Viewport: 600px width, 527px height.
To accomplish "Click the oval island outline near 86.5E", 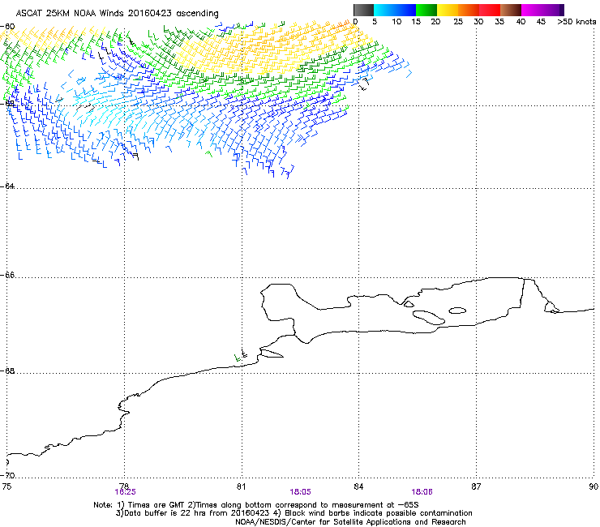I will (x=457, y=311).
